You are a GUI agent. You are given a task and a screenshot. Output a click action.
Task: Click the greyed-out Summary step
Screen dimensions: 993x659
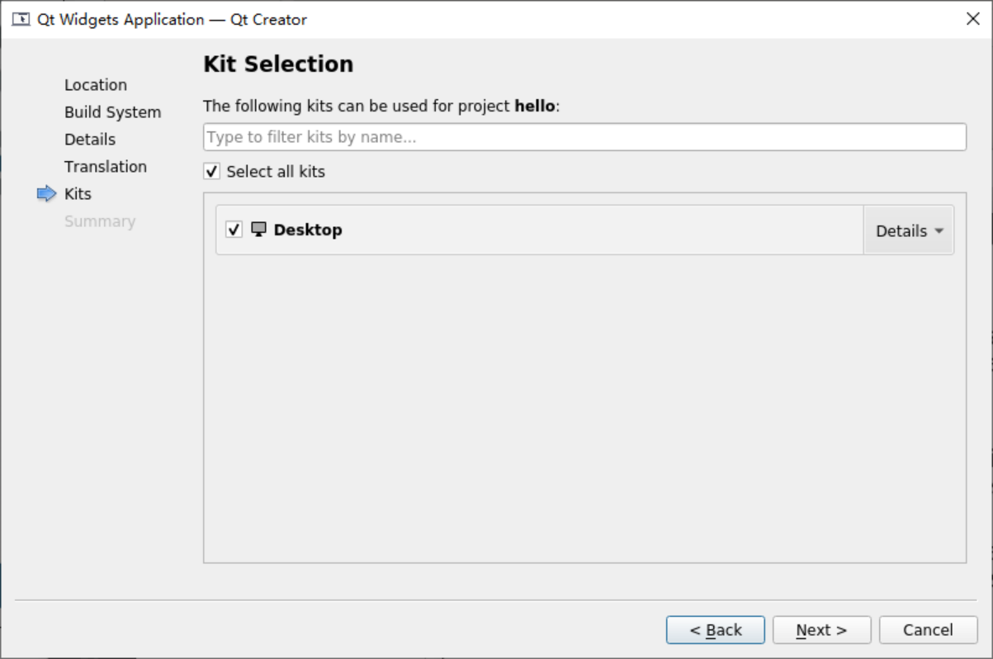100,221
